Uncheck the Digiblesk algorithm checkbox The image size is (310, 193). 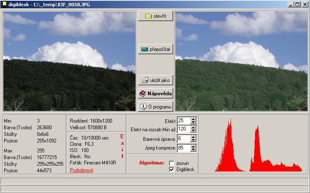click(x=172, y=169)
